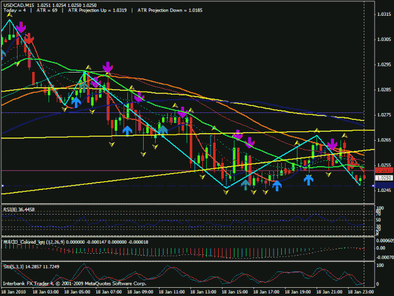Click the '18 Jan 09:00' time label
Screen dimensions: 394x296
(140, 292)
